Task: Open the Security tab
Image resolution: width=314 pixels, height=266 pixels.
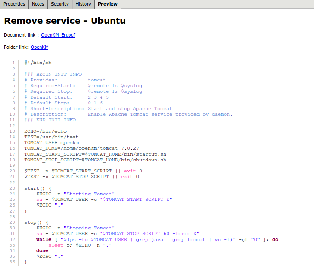Action: click(x=60, y=4)
